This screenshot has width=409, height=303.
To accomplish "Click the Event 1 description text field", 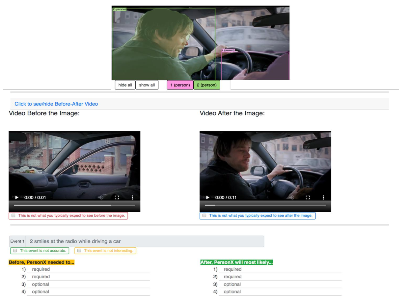I will pyautogui.click(x=145, y=241).
